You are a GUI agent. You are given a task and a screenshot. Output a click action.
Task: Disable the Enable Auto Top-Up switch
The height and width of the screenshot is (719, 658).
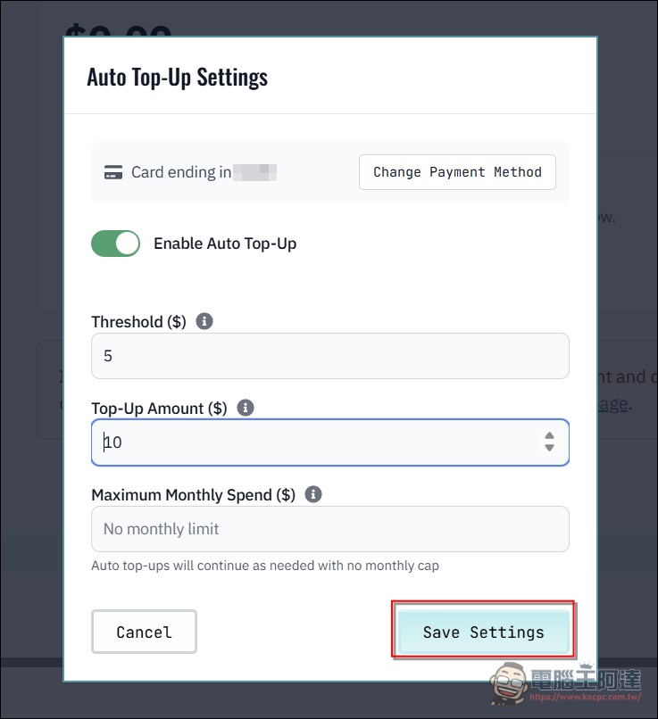point(116,244)
